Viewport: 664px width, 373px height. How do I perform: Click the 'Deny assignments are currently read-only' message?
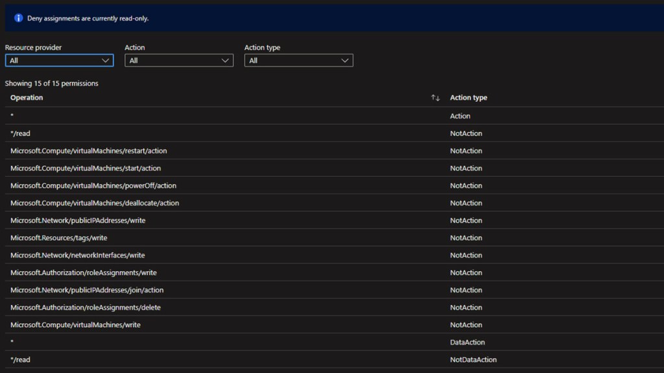(x=88, y=18)
